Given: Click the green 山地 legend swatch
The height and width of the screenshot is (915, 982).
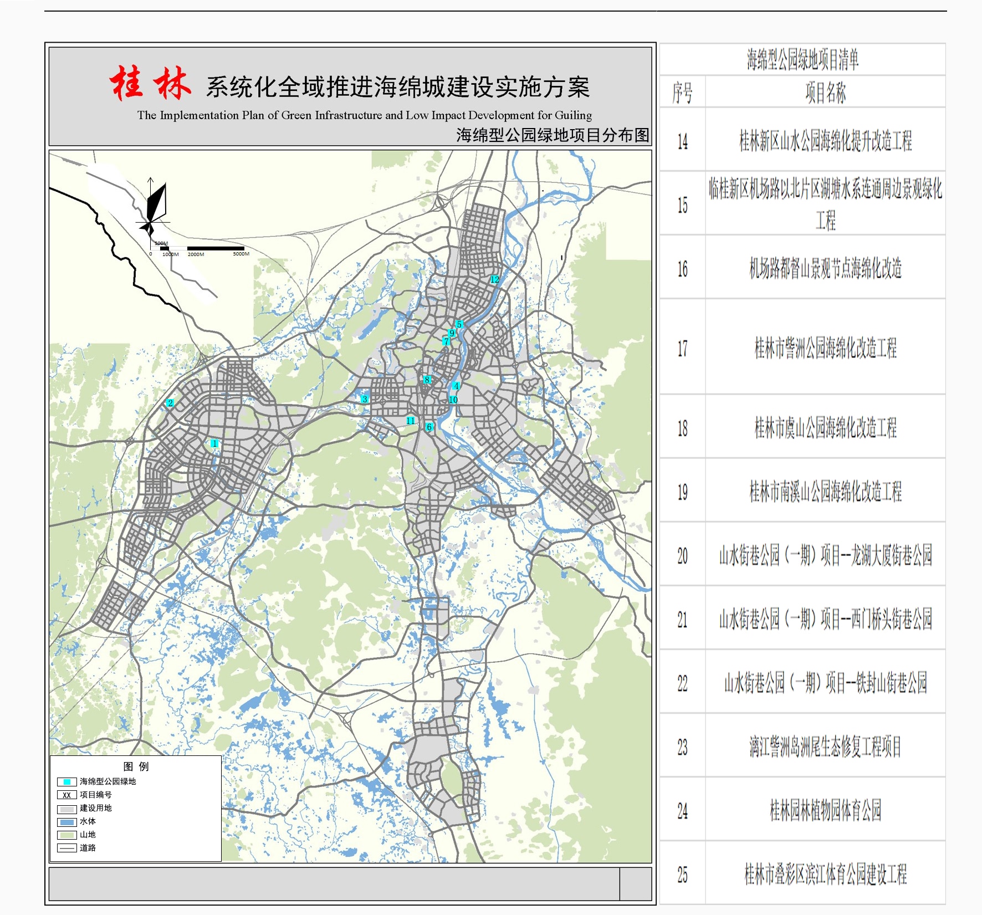Looking at the screenshot, I should click(67, 835).
